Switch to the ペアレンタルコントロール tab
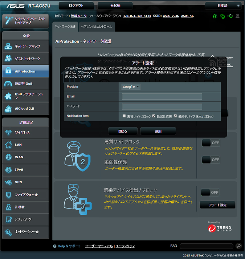Viewport: 245px width, 259px height. pos(97,27)
